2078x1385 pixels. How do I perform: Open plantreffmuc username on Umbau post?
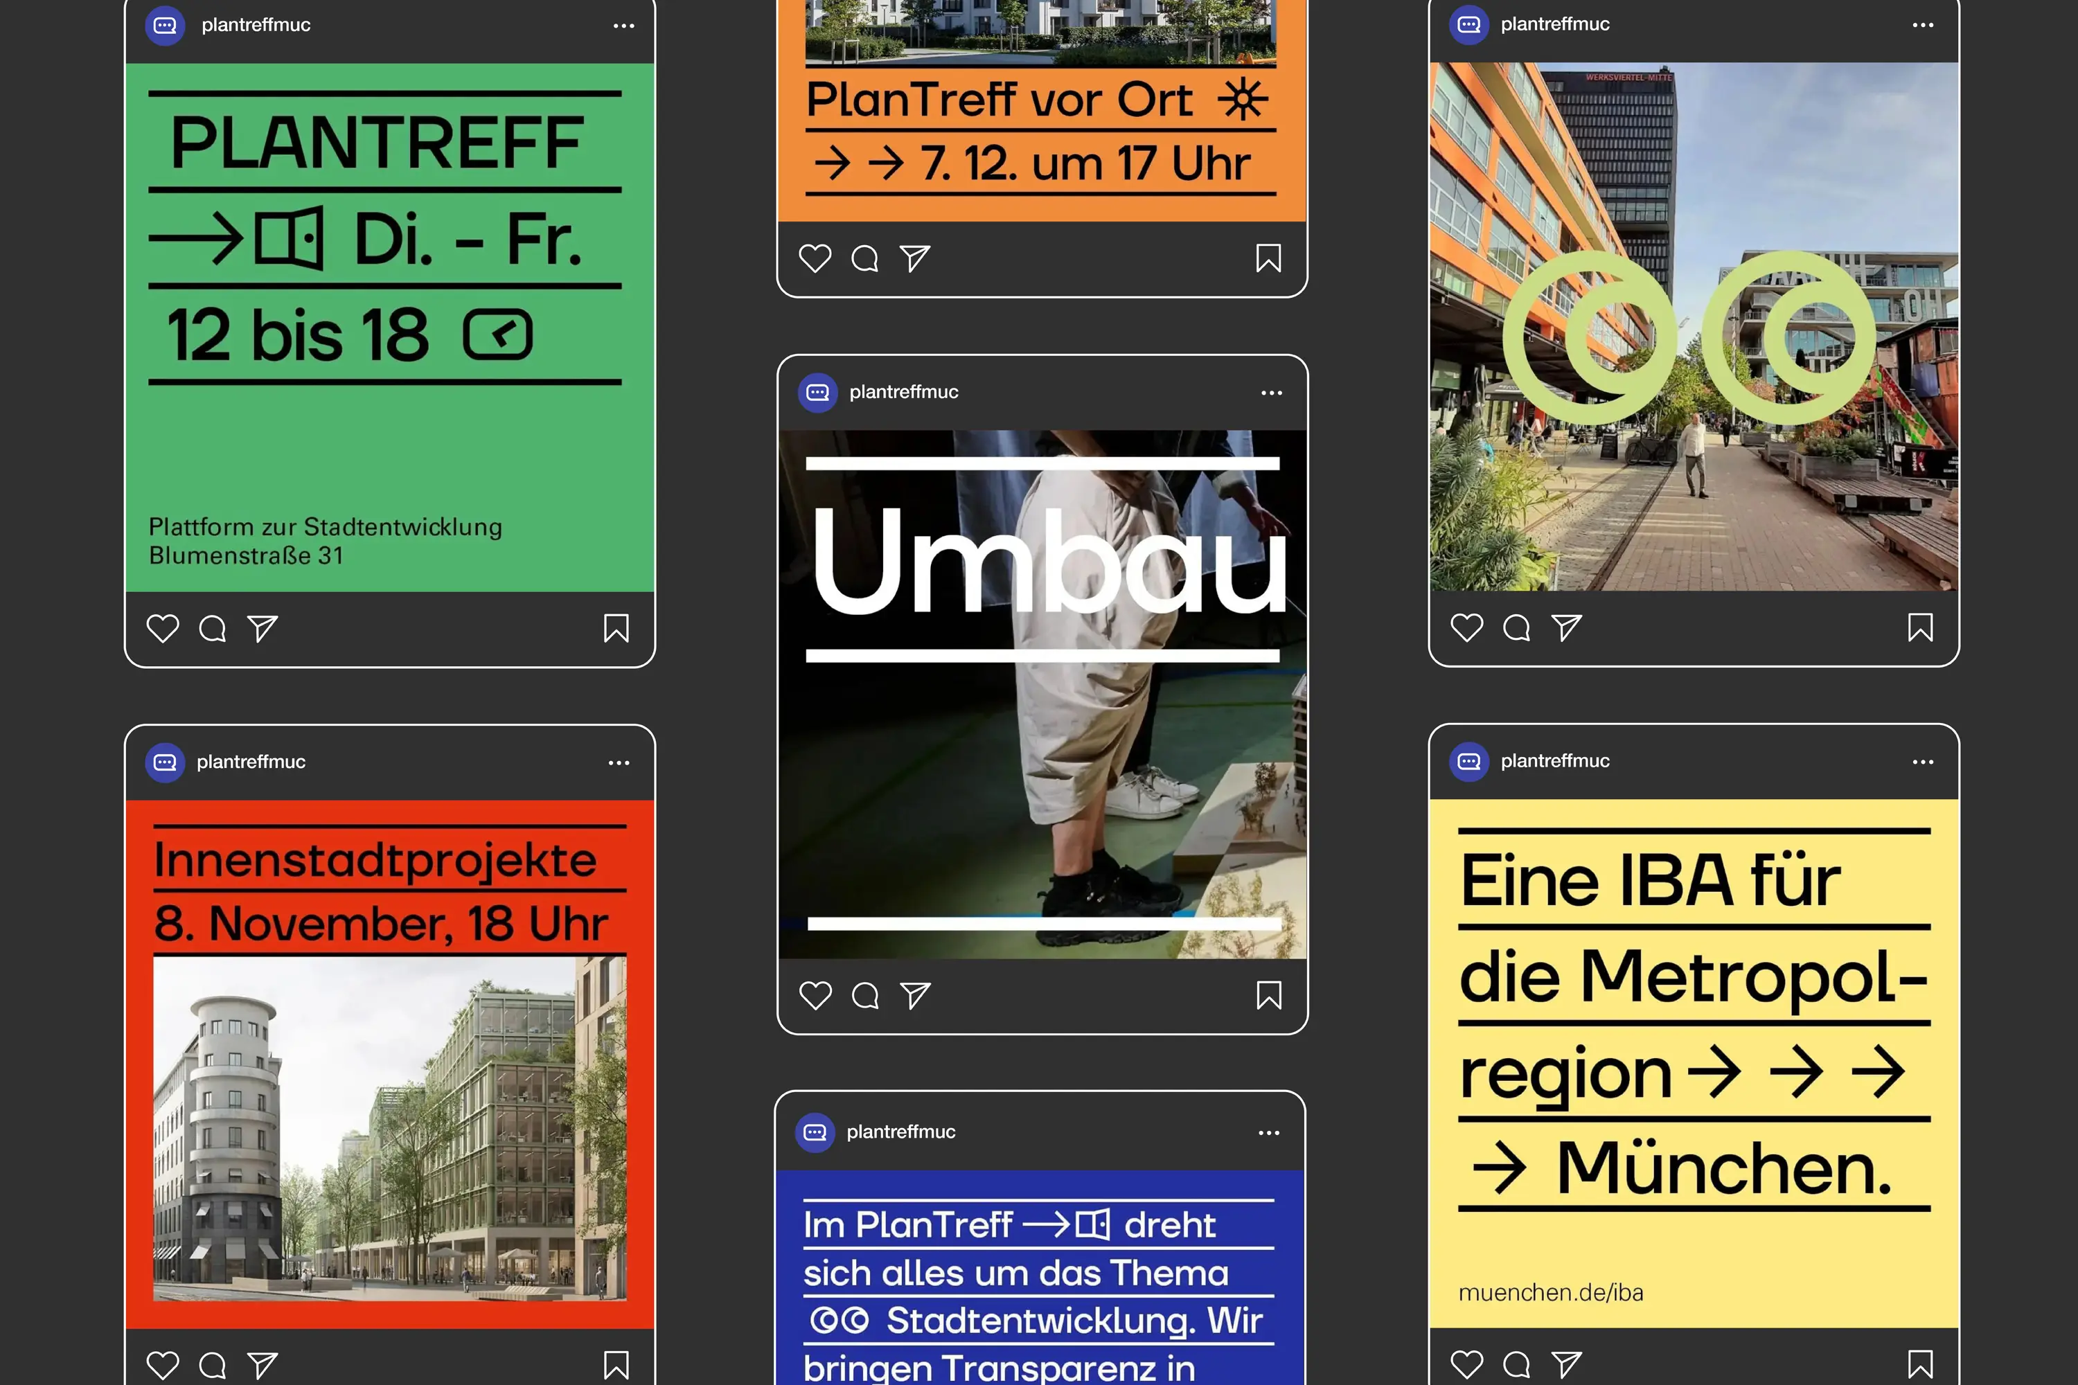[x=903, y=392]
